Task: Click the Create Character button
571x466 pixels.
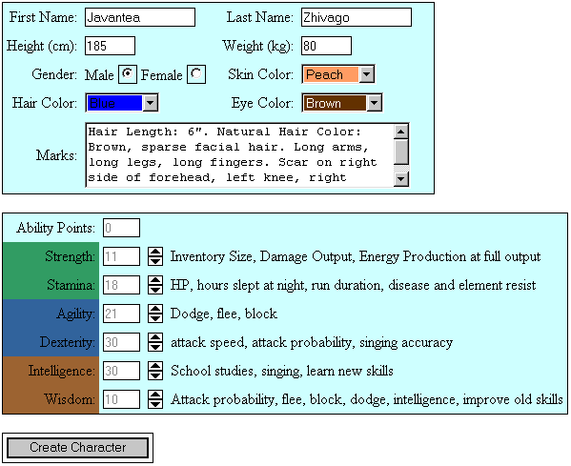Action: coord(77,448)
